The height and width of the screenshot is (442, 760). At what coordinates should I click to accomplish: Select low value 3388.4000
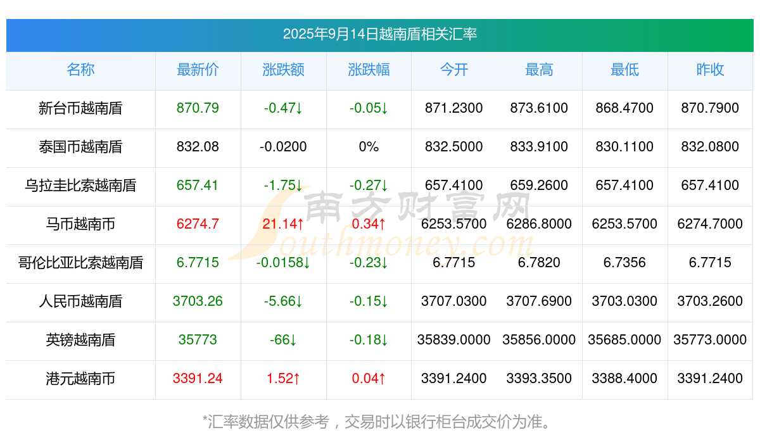click(x=624, y=379)
